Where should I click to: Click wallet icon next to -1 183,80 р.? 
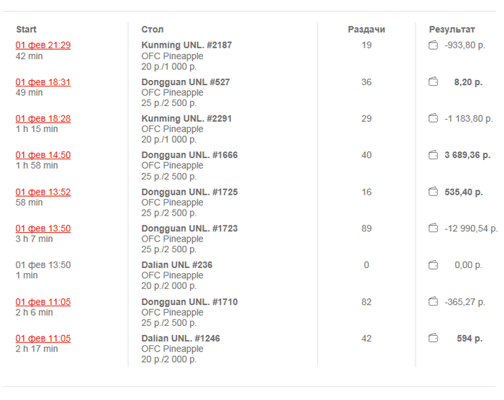(433, 118)
